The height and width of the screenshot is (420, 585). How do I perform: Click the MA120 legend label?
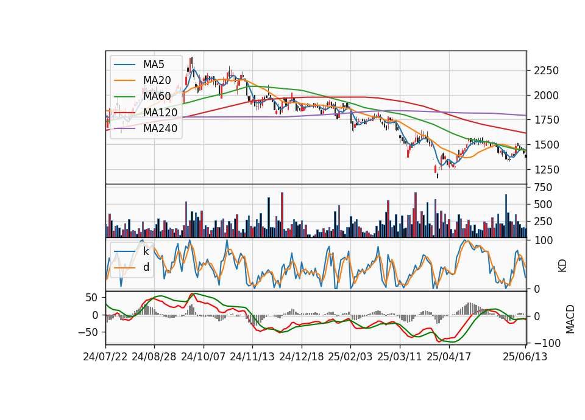tap(160, 112)
